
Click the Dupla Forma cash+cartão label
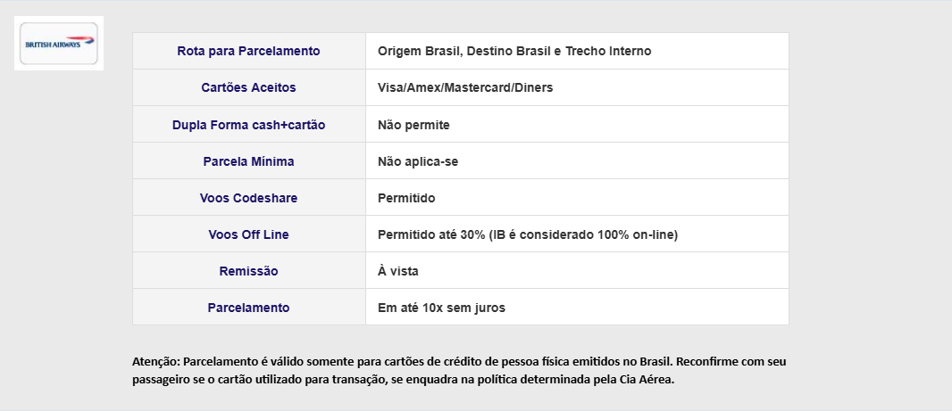pyautogui.click(x=249, y=125)
